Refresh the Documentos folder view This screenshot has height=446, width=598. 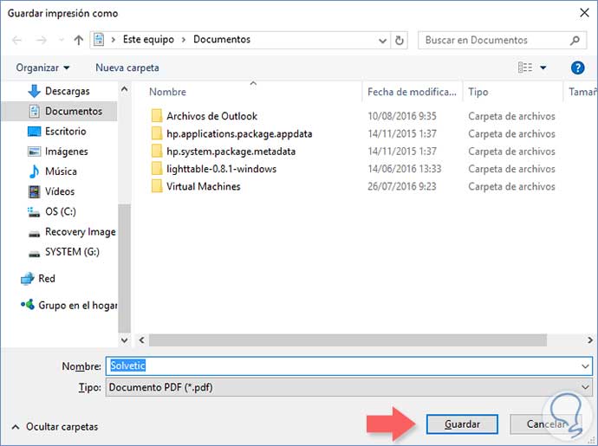399,41
